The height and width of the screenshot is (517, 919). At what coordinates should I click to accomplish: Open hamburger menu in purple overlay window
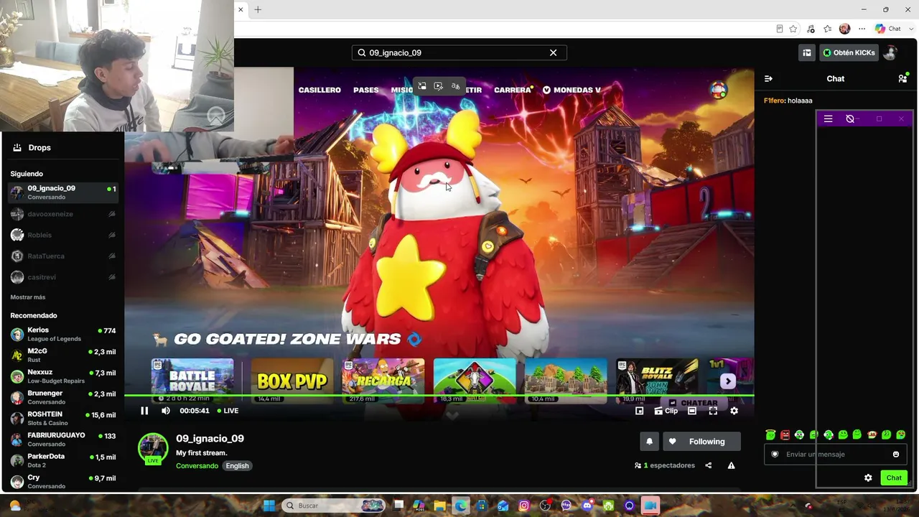click(x=828, y=119)
